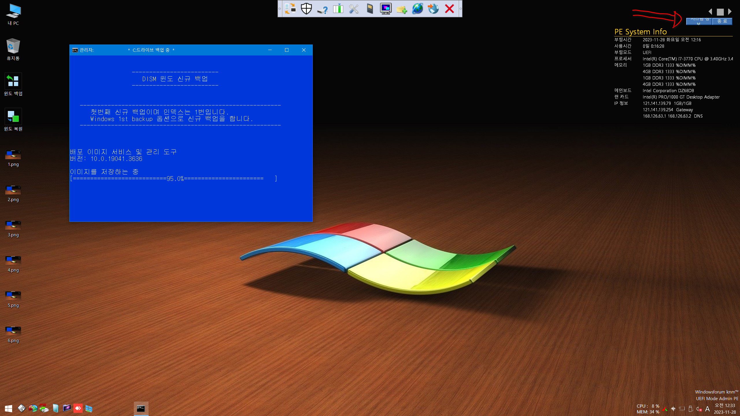Image resolution: width=740 pixels, height=416 pixels.
Task: Open the partition pie-chart taskbar icon
Action: click(x=33, y=408)
